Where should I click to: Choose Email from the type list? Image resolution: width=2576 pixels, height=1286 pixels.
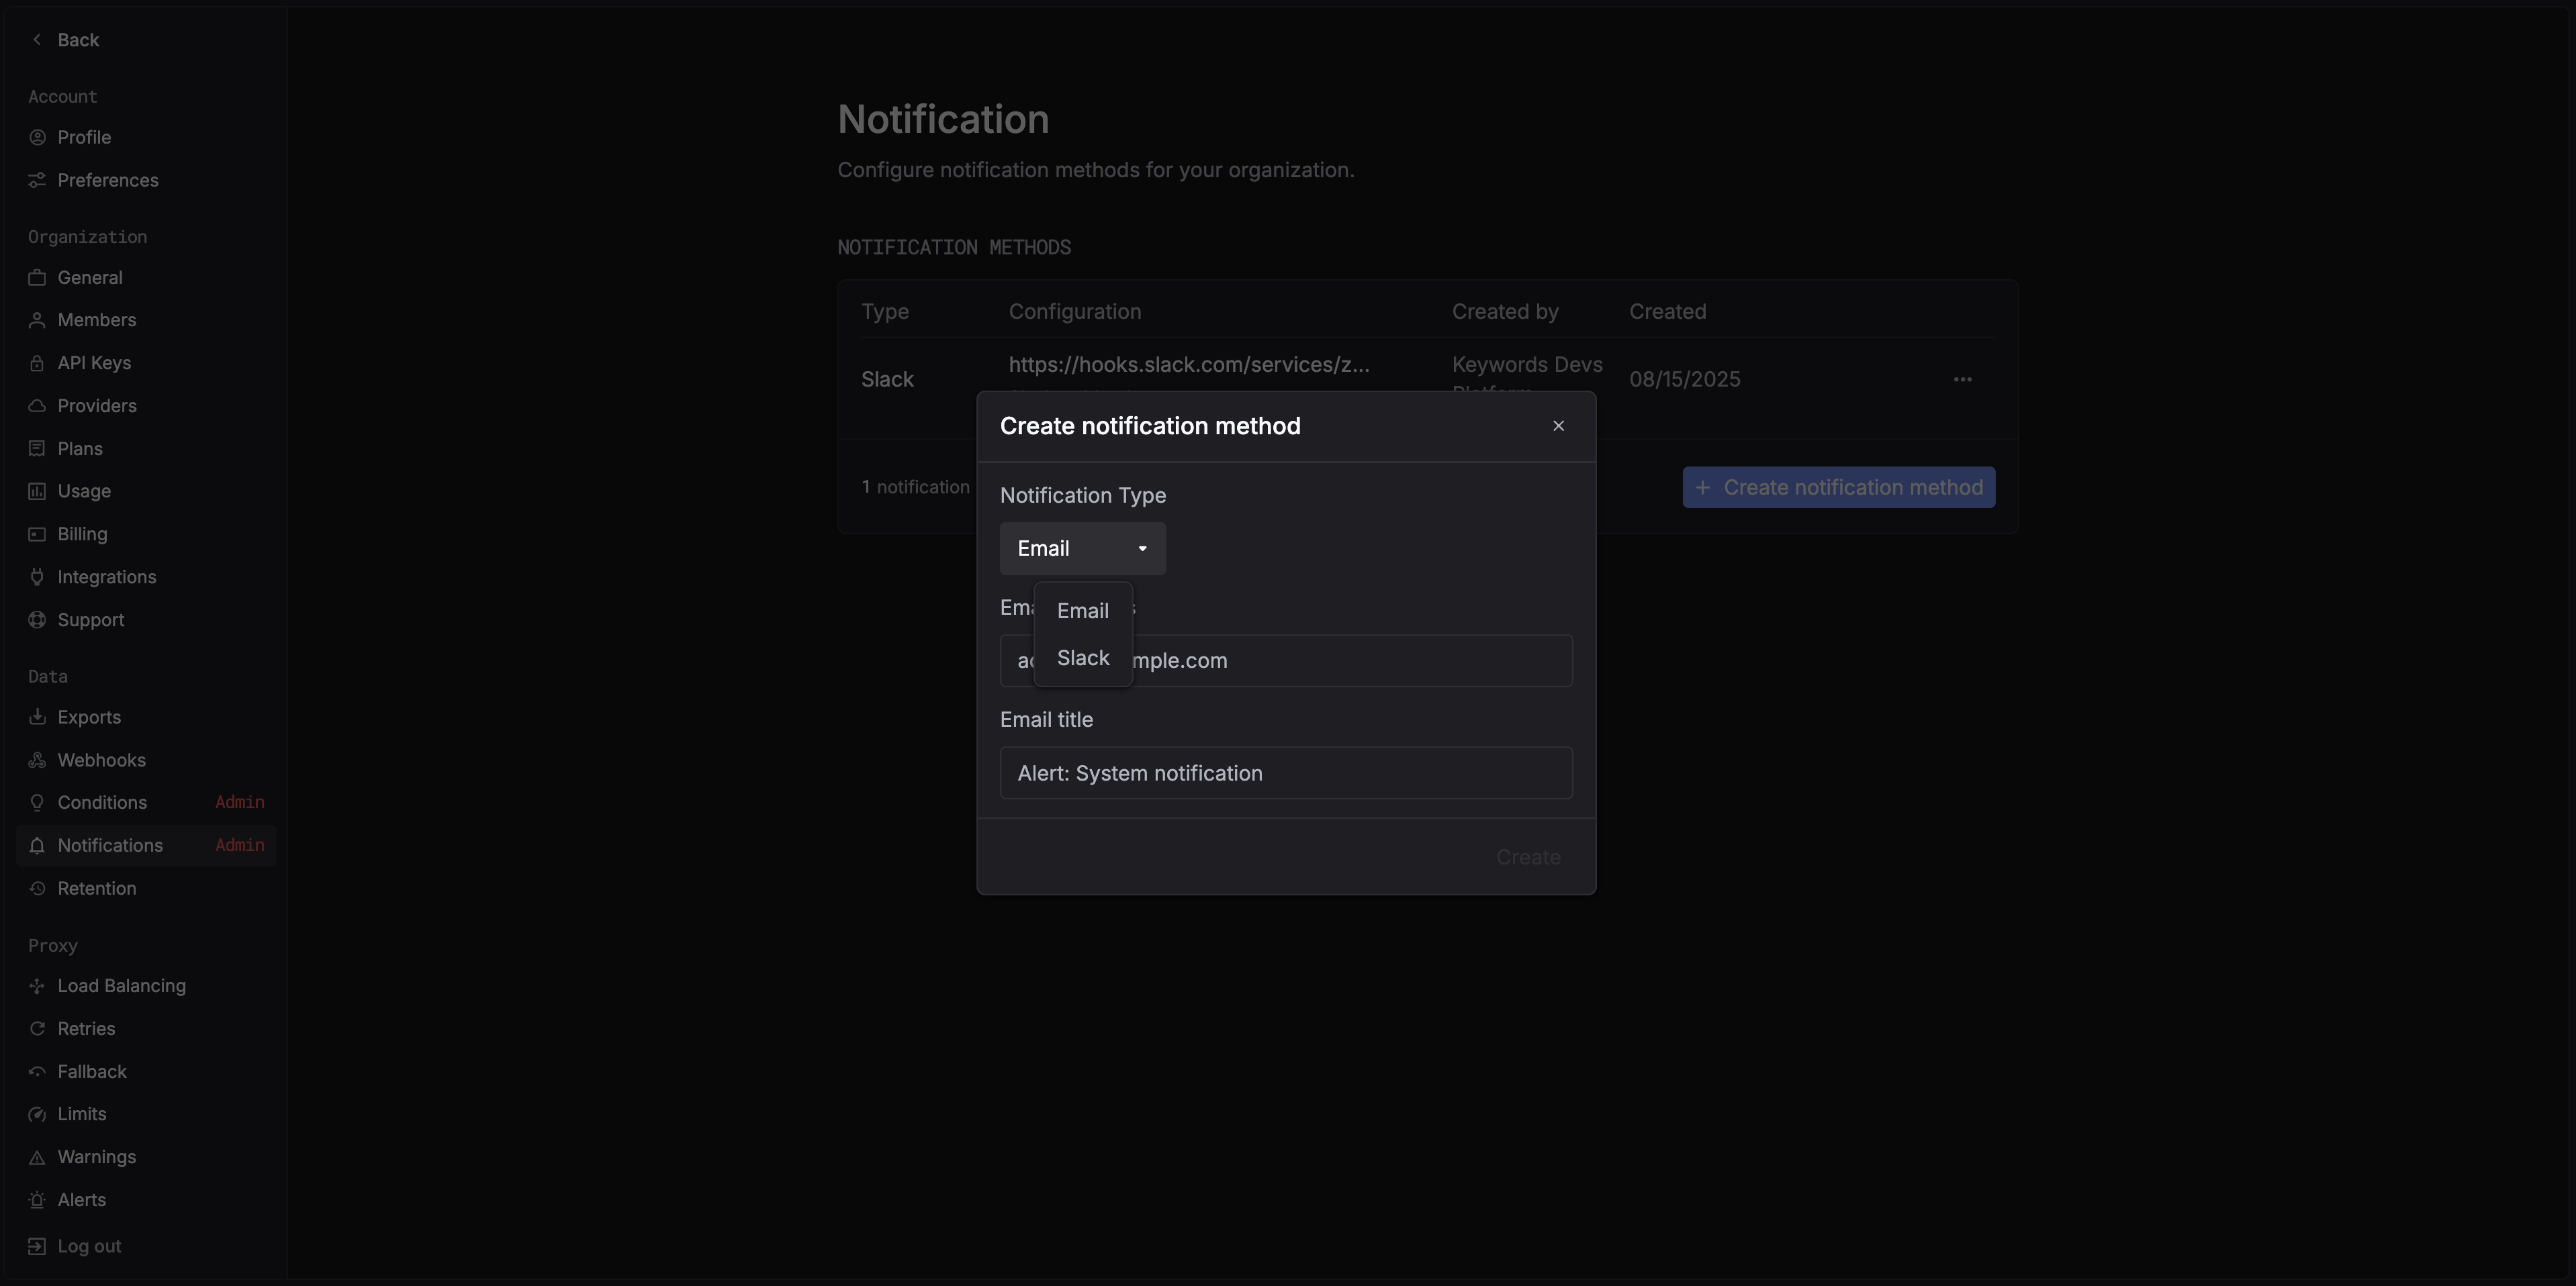tap(1083, 611)
